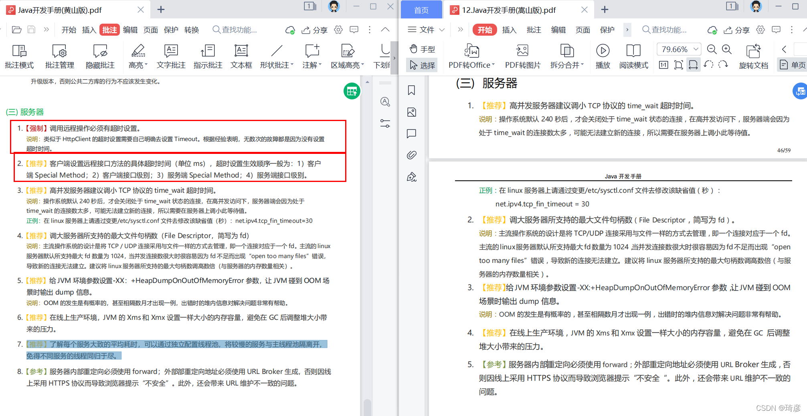The height and width of the screenshot is (416, 807).
Task: Switch to the 选择 select tool
Action: tap(422, 65)
